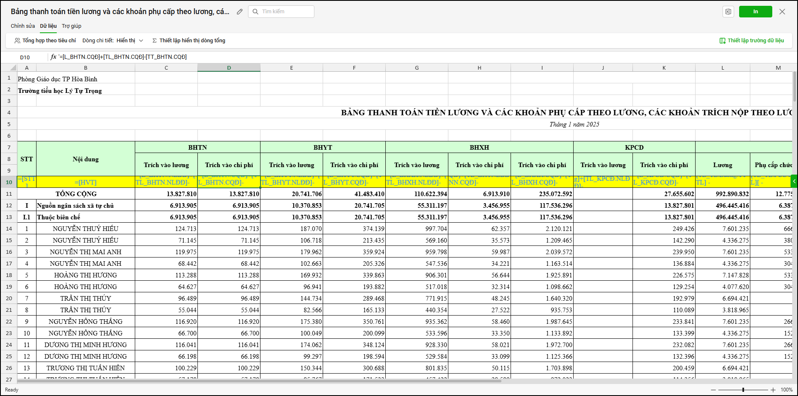Image resolution: width=798 pixels, height=396 pixels.
Task: Click the Excel export icon beside In
Action: pos(728,12)
